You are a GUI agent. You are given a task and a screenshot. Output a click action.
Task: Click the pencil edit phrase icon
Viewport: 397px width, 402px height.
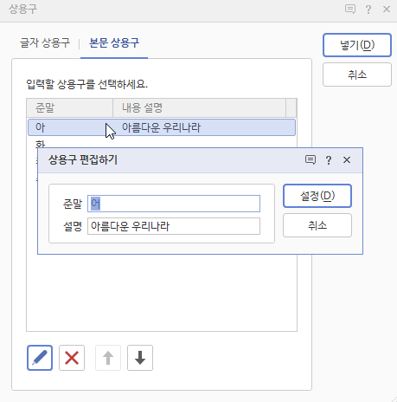pyautogui.click(x=40, y=358)
